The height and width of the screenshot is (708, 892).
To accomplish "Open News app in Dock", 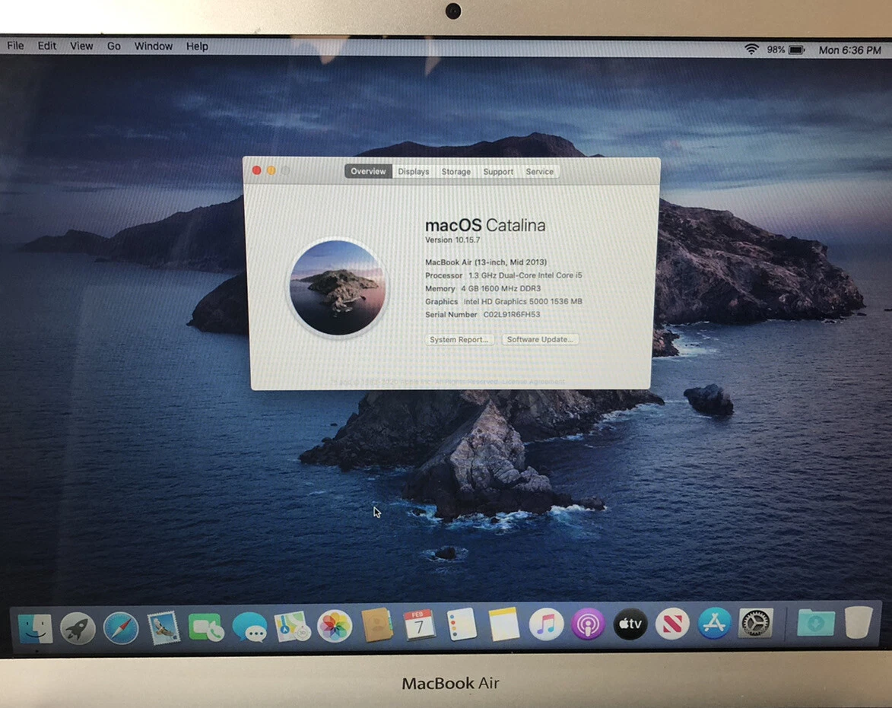I will click(671, 624).
